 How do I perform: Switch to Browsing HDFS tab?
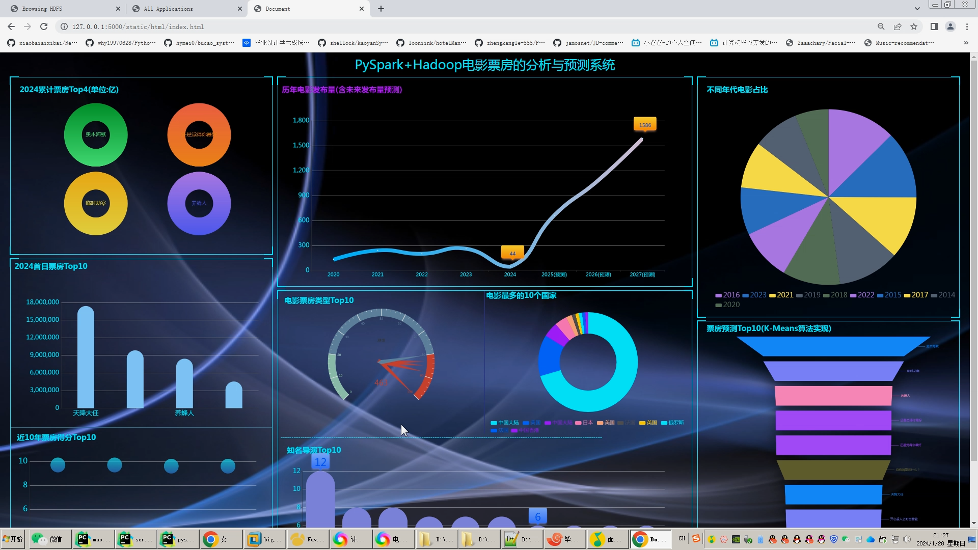pyautogui.click(x=61, y=9)
